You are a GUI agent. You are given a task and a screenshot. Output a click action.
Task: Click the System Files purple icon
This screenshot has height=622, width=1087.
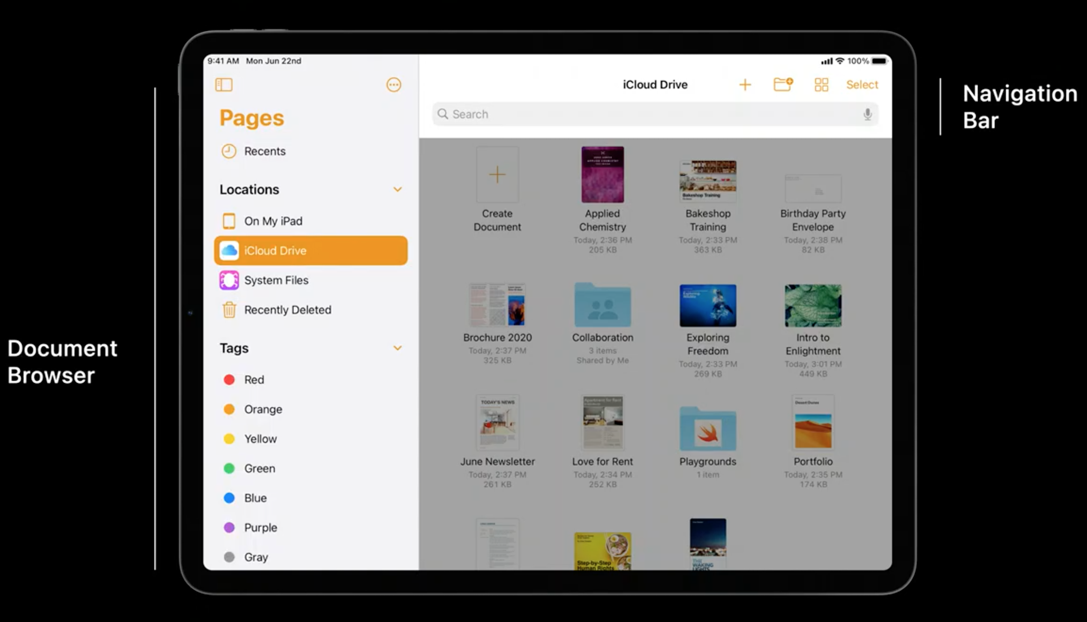tap(229, 280)
